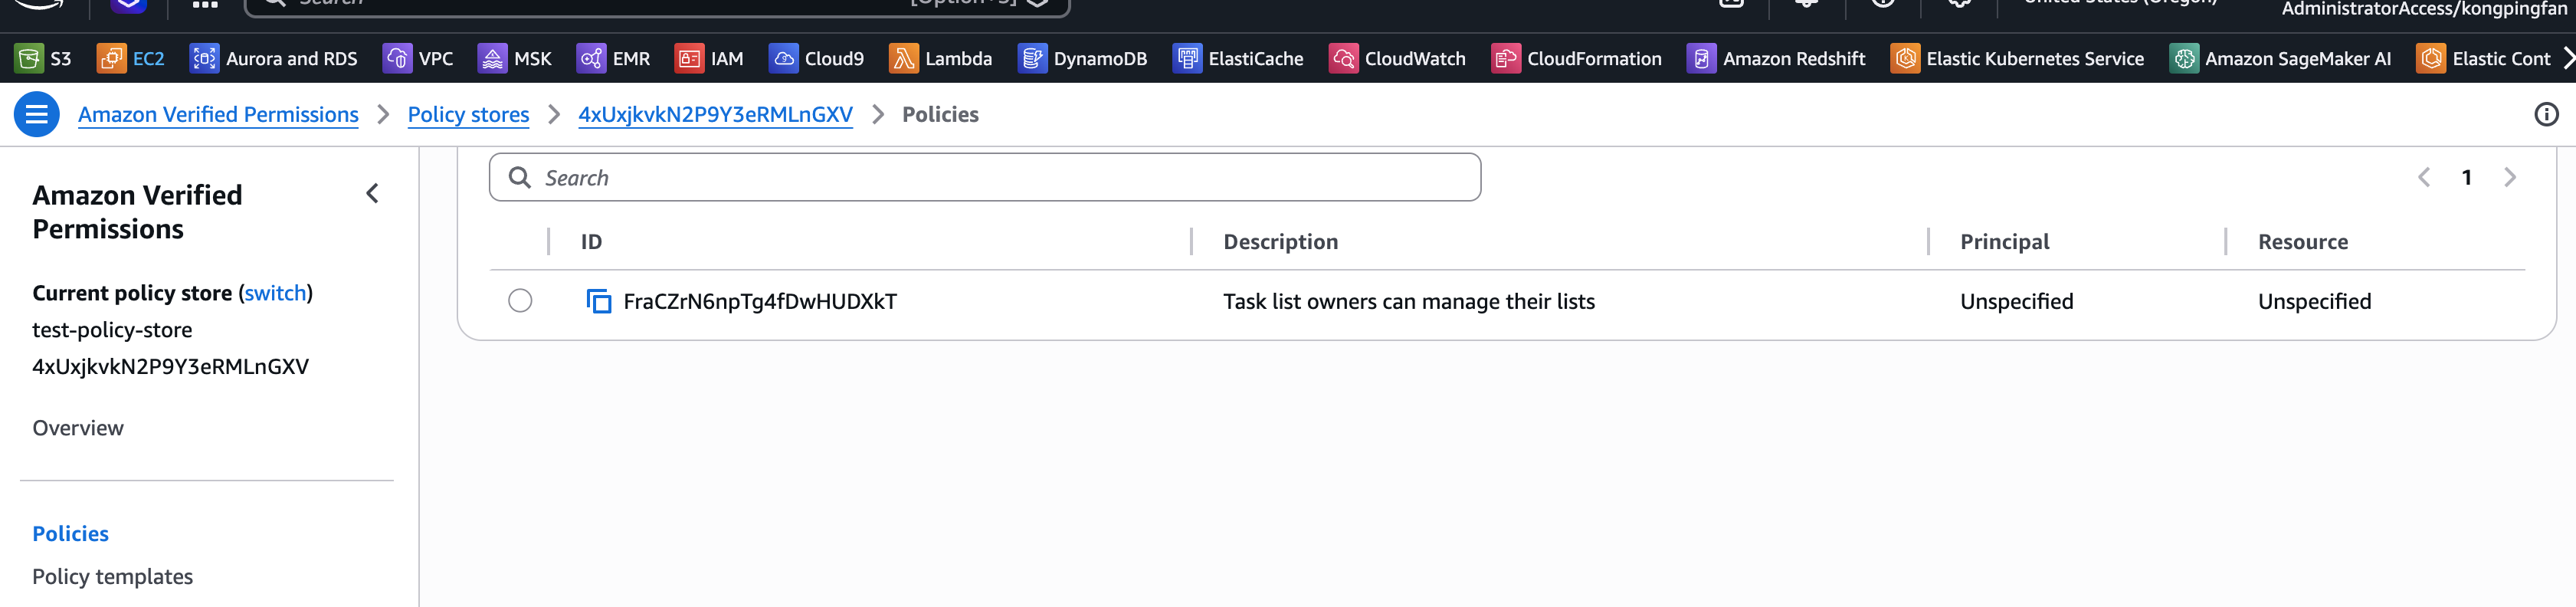Open Policy templates in the sidebar
The height and width of the screenshot is (607, 2576).
[113, 576]
